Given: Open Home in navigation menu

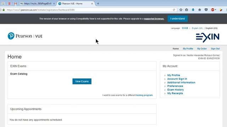Looking at the screenshot, I should (176, 49).
